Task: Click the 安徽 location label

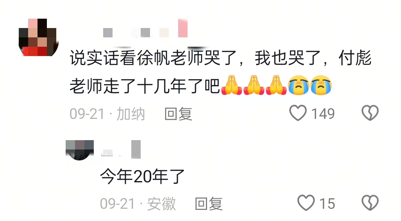Action: (161, 204)
